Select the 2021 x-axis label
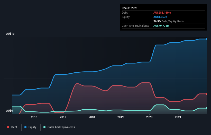The image size is (211, 135). tap(178, 117)
